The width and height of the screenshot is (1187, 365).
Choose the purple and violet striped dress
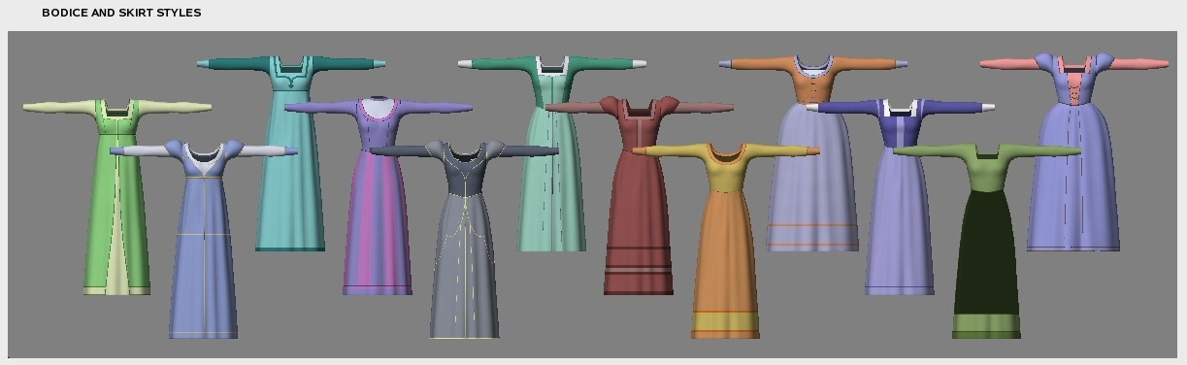coord(378,195)
